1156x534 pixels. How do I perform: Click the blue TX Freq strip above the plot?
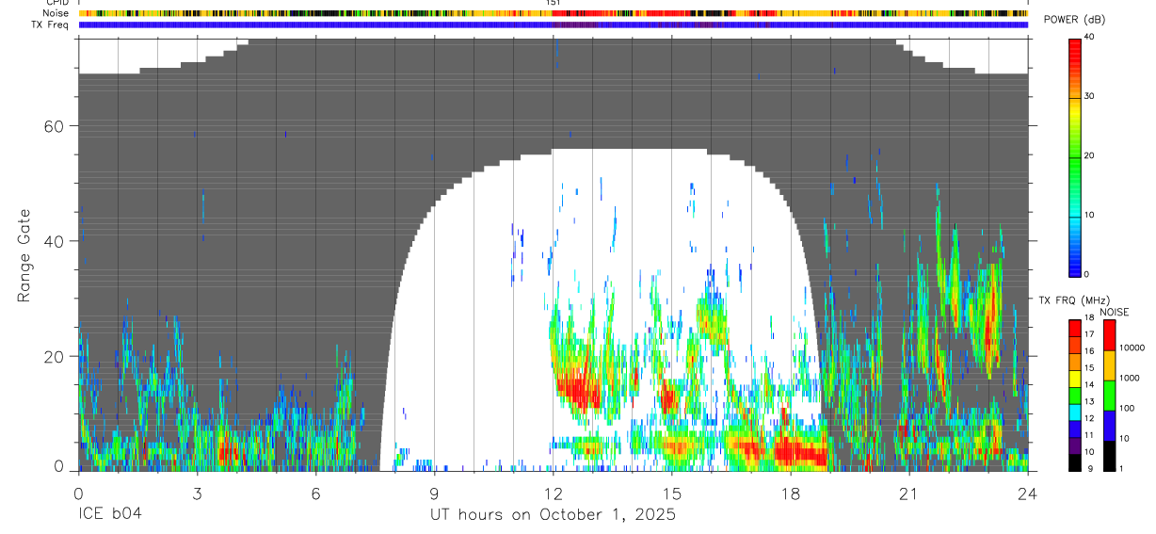point(554,24)
